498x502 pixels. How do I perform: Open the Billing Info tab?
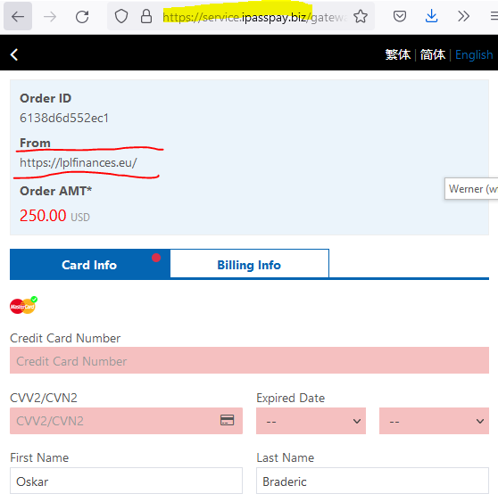249,265
